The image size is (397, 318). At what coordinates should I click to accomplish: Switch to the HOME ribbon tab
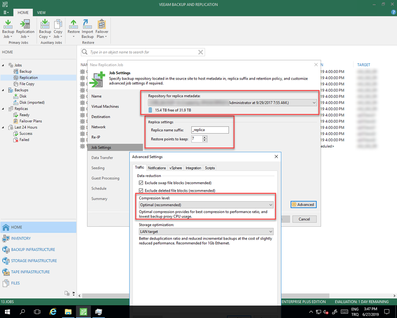(23, 12)
